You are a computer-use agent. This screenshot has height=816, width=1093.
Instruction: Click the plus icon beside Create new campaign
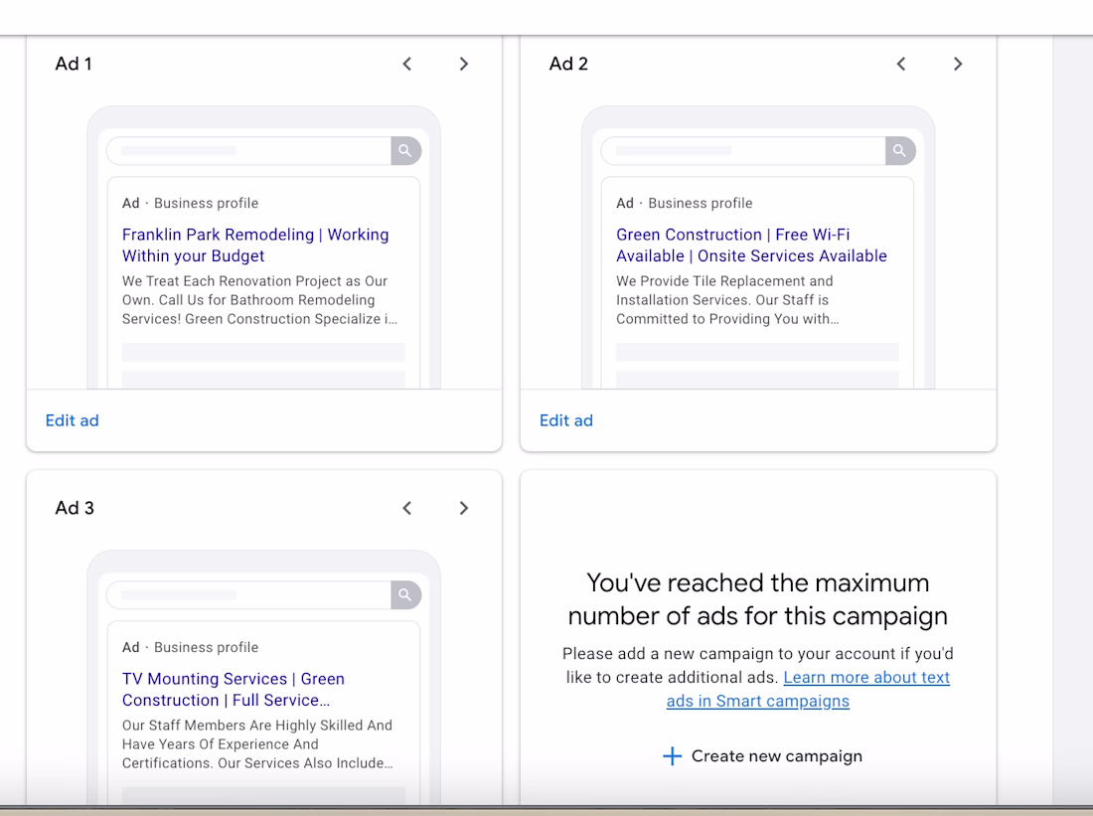coord(672,756)
